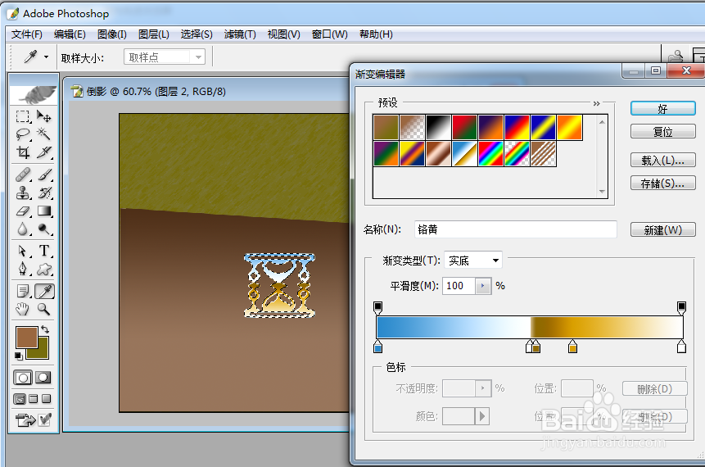Screen dimensions: 705x467
Task: Confirm gradient with 好 button
Action: [662, 108]
